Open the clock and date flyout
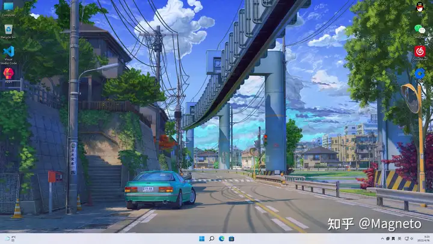 425,239
